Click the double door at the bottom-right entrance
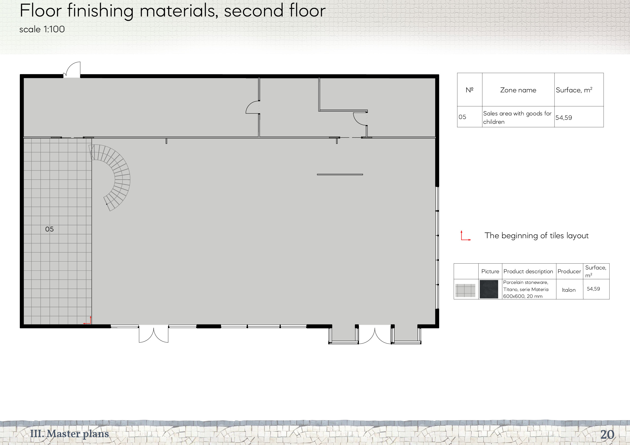630x445 pixels. [375, 335]
